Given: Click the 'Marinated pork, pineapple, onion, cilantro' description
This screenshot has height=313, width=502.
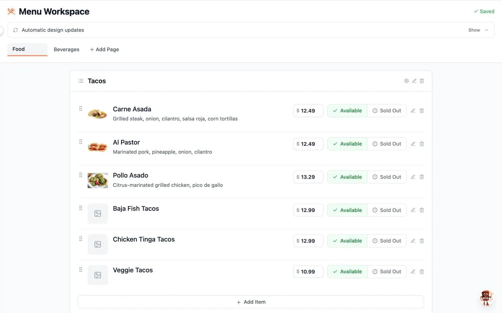Looking at the screenshot, I should point(162,152).
